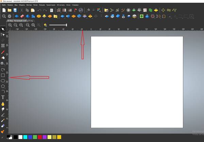This screenshot has height=142, width=204.
Task: Open the Файл menu
Action: 4,5
